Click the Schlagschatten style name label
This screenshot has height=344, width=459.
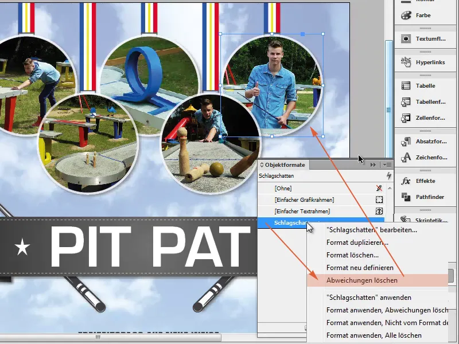pos(290,223)
